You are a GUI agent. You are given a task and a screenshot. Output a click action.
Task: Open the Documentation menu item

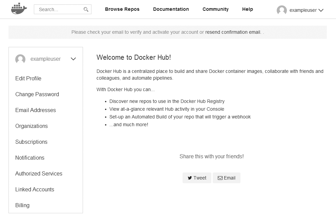click(171, 9)
